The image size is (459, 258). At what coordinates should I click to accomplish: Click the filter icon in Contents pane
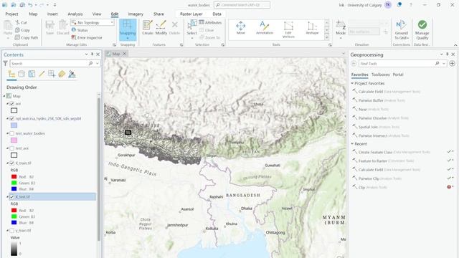pyautogui.click(x=5, y=63)
